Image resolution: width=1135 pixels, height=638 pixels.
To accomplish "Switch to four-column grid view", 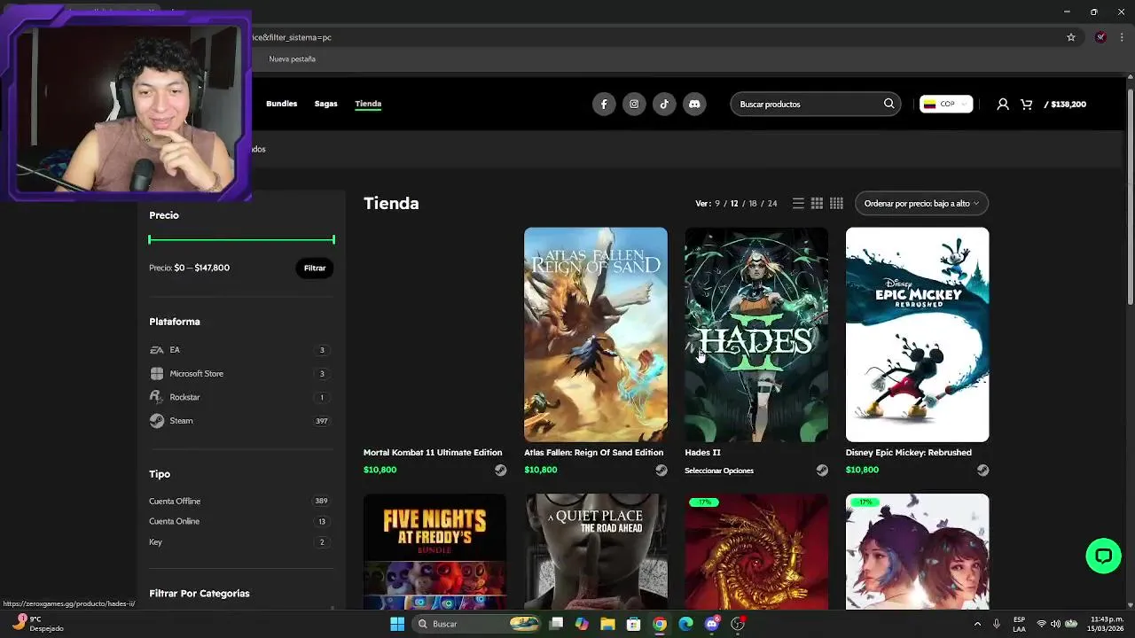I will (836, 203).
